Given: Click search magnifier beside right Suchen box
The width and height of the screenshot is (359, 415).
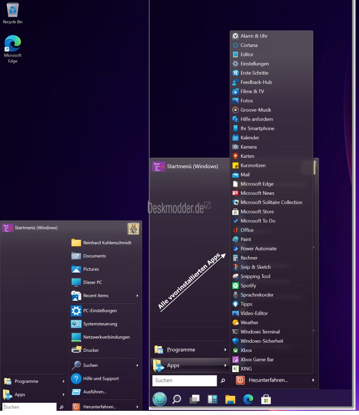Looking at the screenshot, I should 223,380.
